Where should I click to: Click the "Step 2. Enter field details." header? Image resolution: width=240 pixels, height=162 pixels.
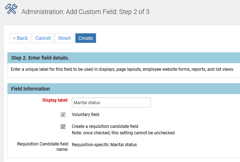coord(40,58)
